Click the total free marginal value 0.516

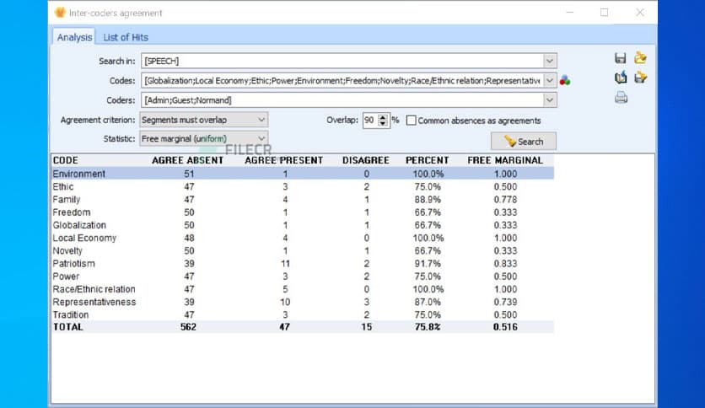[505, 327]
